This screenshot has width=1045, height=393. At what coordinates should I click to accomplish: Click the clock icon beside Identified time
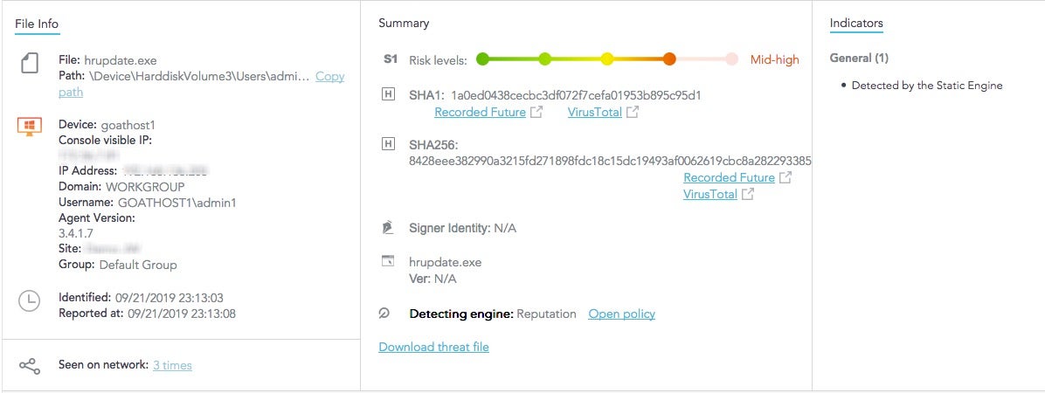29,301
